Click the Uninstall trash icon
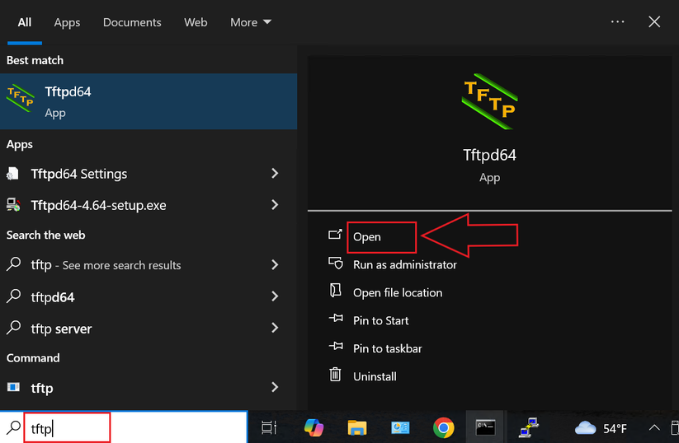The width and height of the screenshot is (679, 443). coord(335,375)
